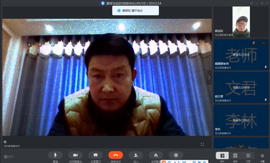Toggle 全员静音 mute all participants
The image size is (270, 163).
156,155
